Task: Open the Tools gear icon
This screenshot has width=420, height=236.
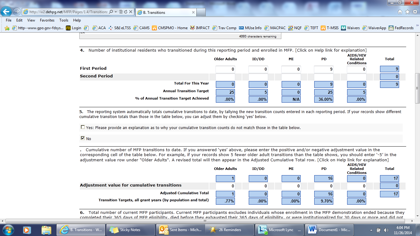Action: (414, 12)
